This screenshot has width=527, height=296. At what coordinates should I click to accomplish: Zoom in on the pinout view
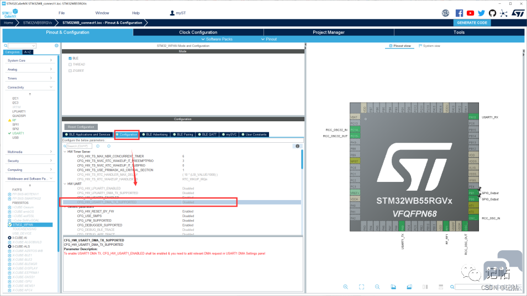345,287
